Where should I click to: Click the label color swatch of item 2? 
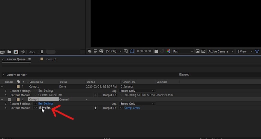18,99
